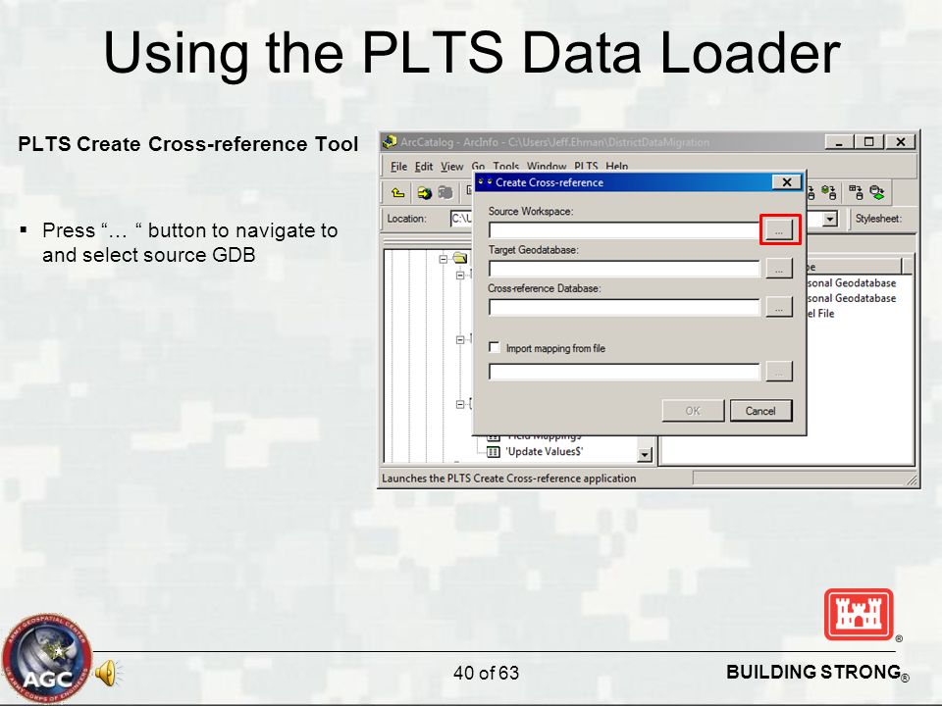Click the Create Cross-reference dialog title icon
The height and width of the screenshot is (706, 942).
tap(486, 182)
